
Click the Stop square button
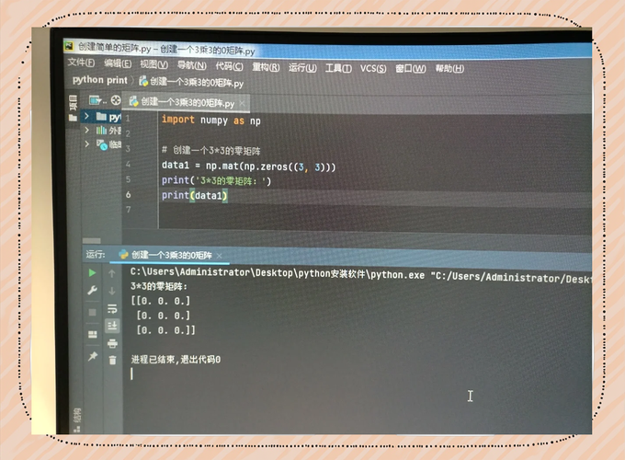92,312
